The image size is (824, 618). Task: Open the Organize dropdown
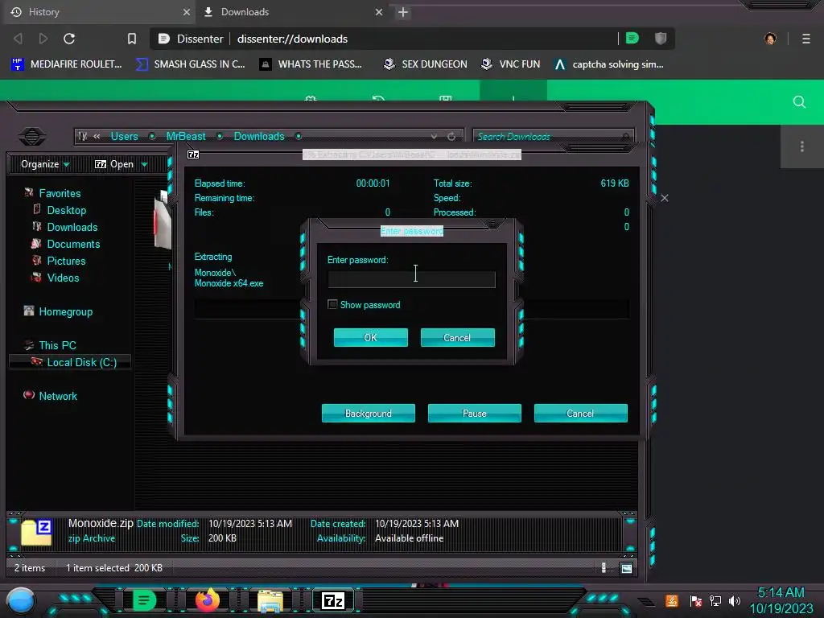point(45,164)
